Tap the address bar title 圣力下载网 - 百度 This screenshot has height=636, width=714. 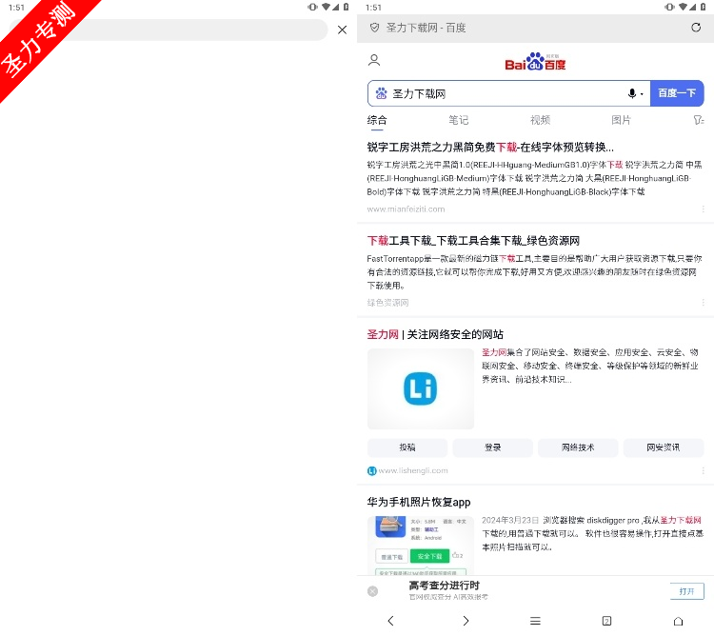pos(426,28)
